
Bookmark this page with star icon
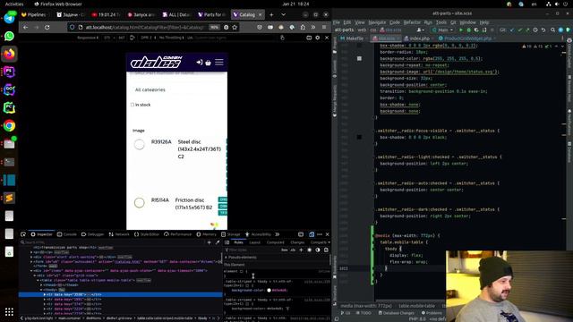point(235,27)
